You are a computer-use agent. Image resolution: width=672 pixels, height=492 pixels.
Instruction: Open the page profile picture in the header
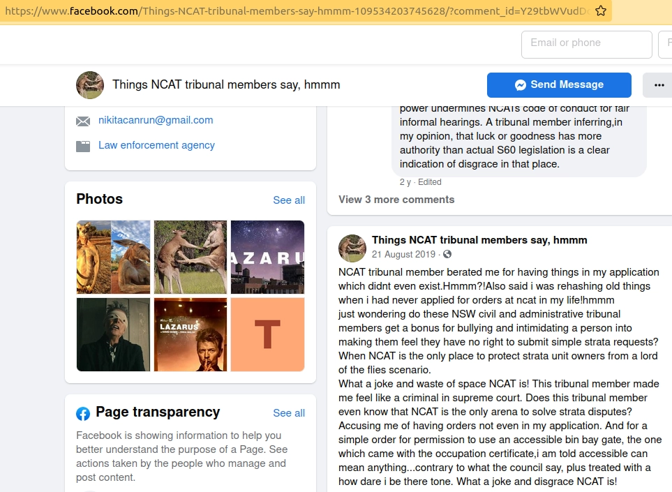click(90, 85)
